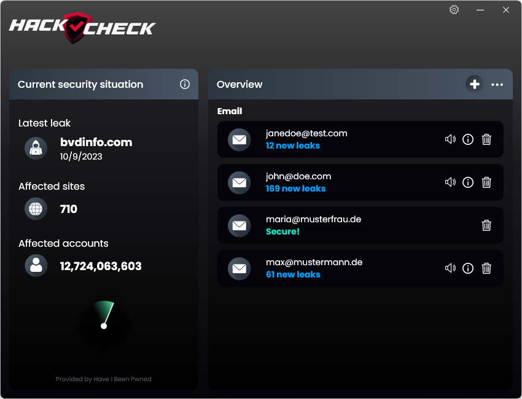Select the john@doe.com address text

click(x=298, y=176)
